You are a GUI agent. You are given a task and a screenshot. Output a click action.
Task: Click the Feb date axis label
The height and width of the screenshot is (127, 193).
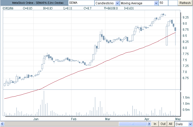click(74, 119)
